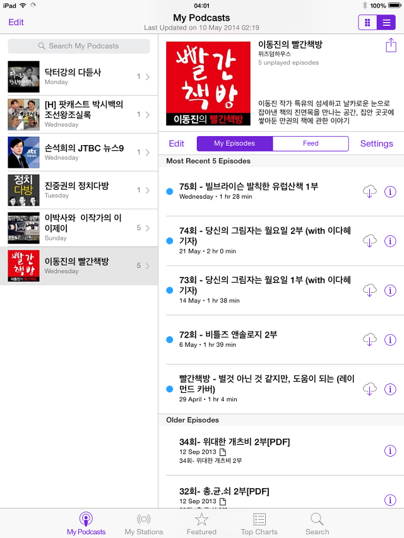The image size is (404, 538).
Task: Select 손석희의 JTBC 뉴스9 podcast title
Action: tap(84, 148)
